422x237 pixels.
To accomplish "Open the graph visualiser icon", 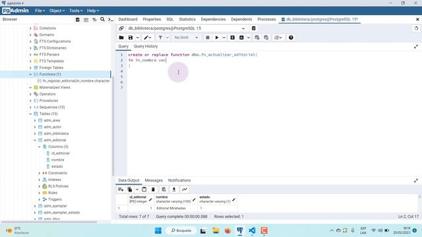I will pos(185,190).
